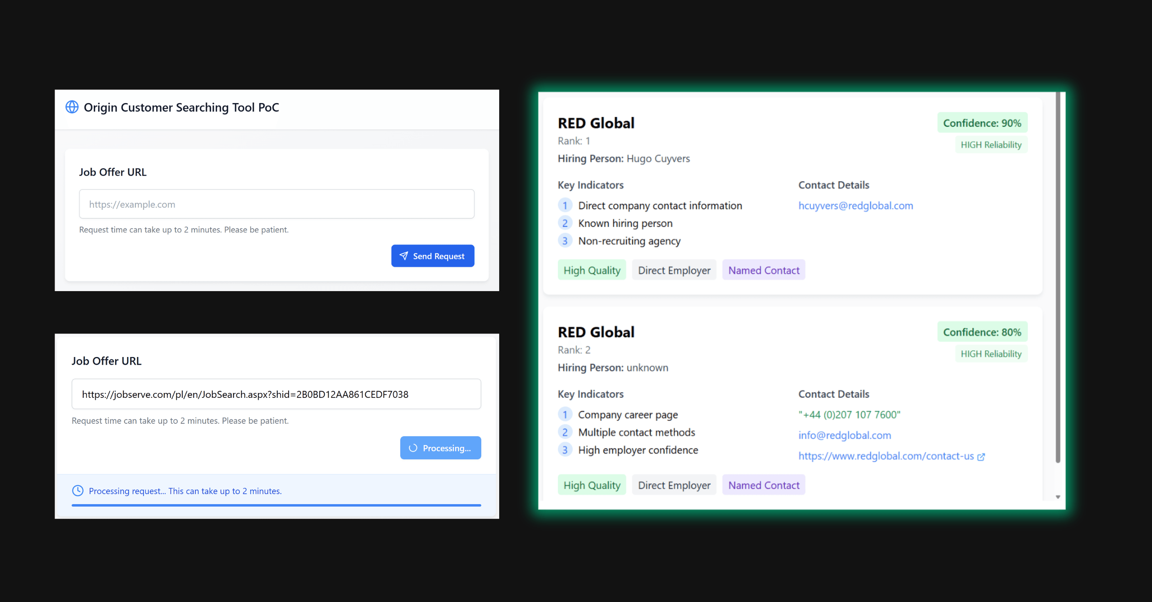Click the URL field containing the jobserve.com link
Screen dimensions: 1152x602
coord(276,394)
